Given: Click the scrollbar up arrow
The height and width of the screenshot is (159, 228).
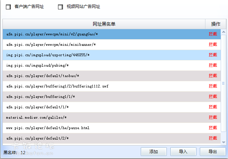Looking at the screenshot, I should [223, 32].
